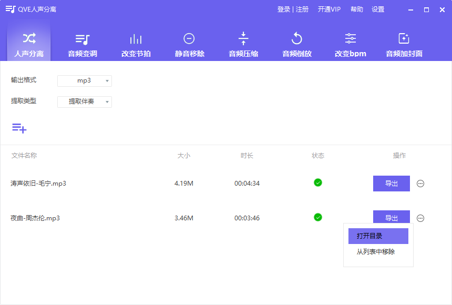Screen dimensions: 452x305
Task: Open the more options menu for 涛声依旧-毛宁.mp3
Action: pyautogui.click(x=420, y=183)
